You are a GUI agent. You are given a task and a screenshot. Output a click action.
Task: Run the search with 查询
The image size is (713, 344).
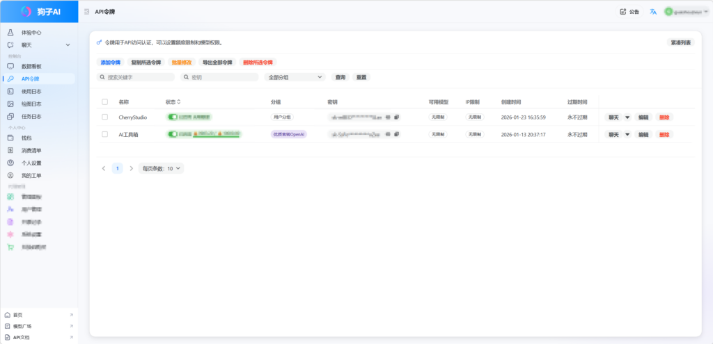pos(340,77)
